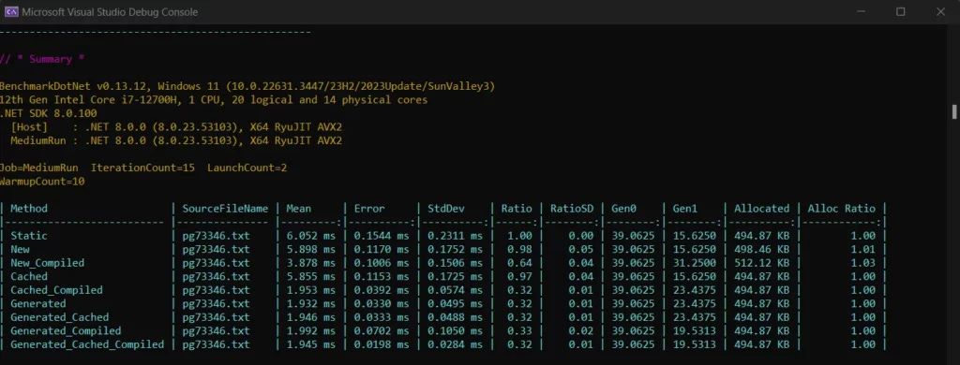Click the '1.932 ms' mean value

(310, 303)
